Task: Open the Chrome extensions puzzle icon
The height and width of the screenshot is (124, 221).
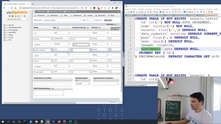Action: click(113, 8)
